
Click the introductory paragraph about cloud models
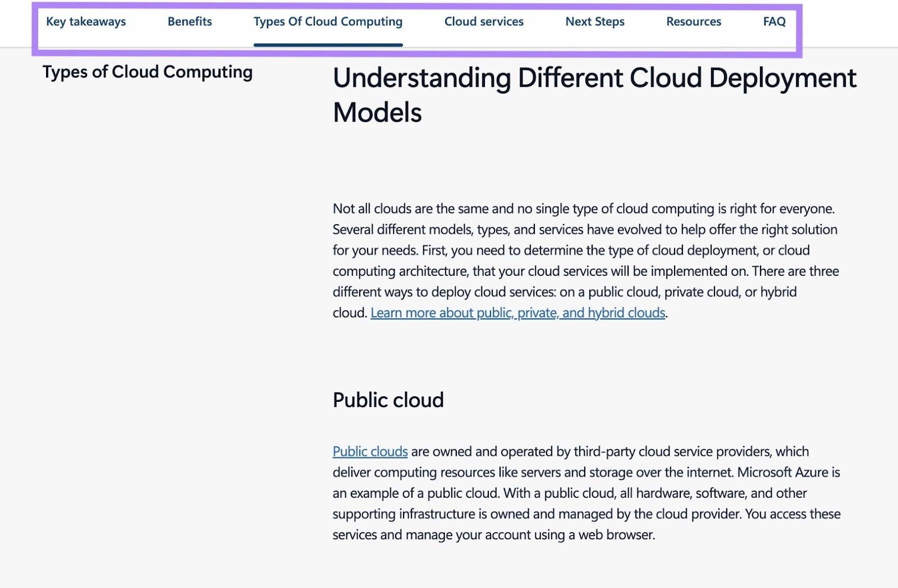coord(584,261)
